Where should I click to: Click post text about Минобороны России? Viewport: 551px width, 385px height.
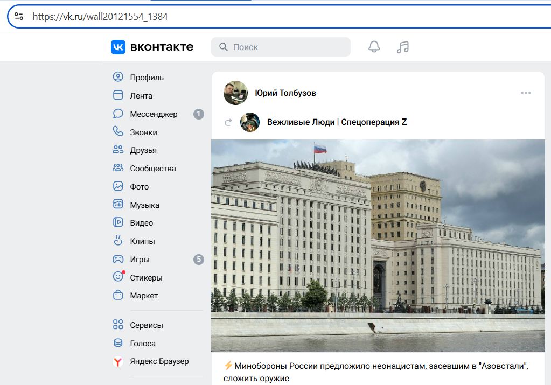[375, 372]
